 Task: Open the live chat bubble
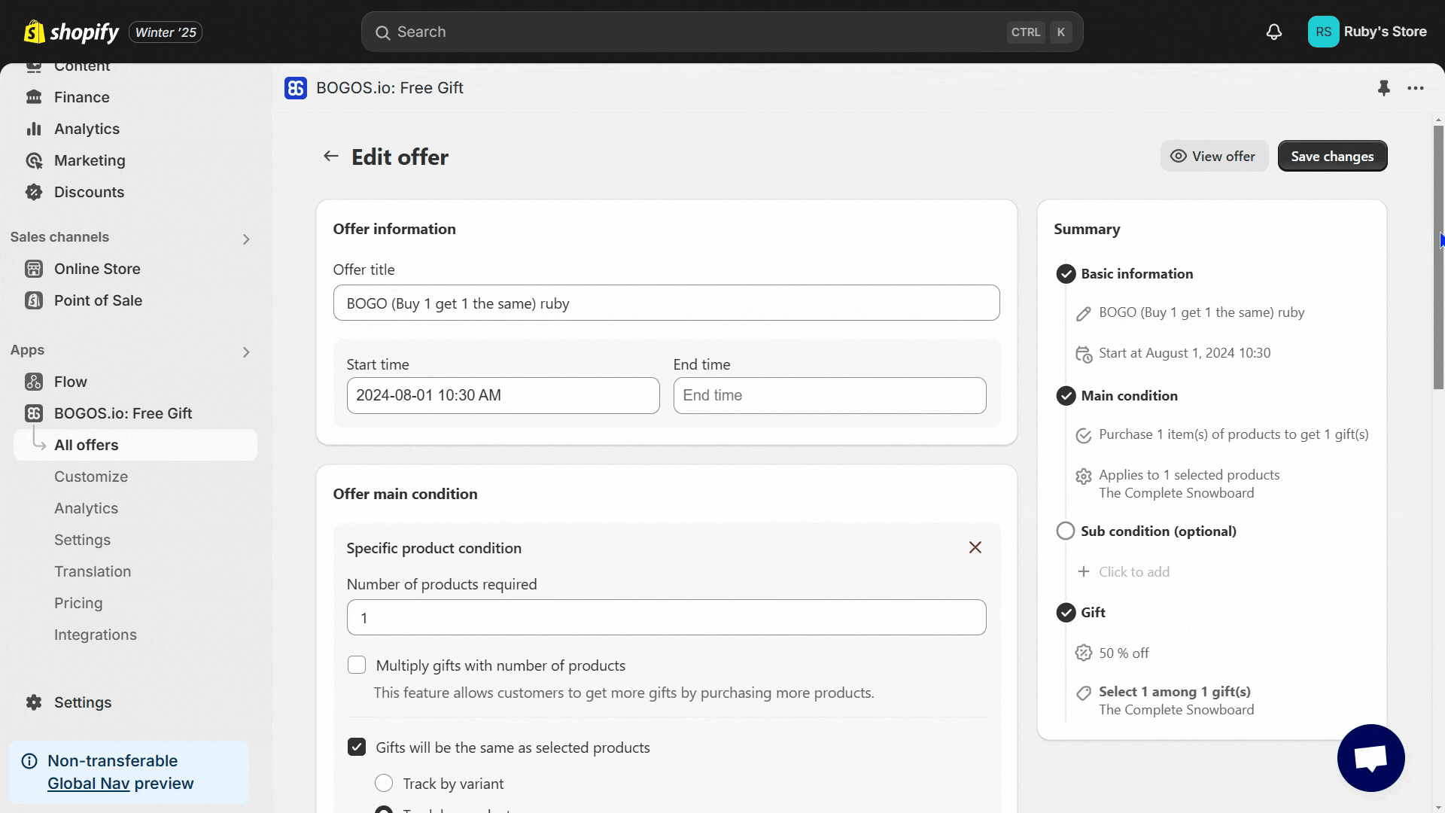1370,758
